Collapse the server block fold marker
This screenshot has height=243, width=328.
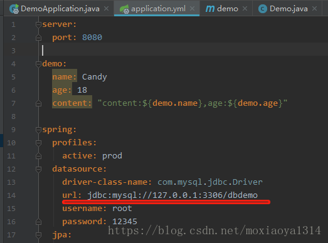[x=38, y=25]
